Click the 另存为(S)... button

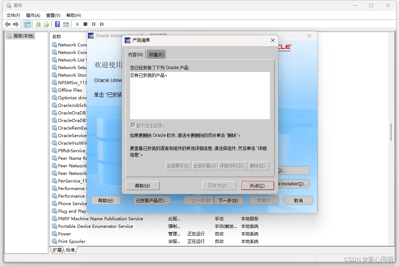point(219,186)
